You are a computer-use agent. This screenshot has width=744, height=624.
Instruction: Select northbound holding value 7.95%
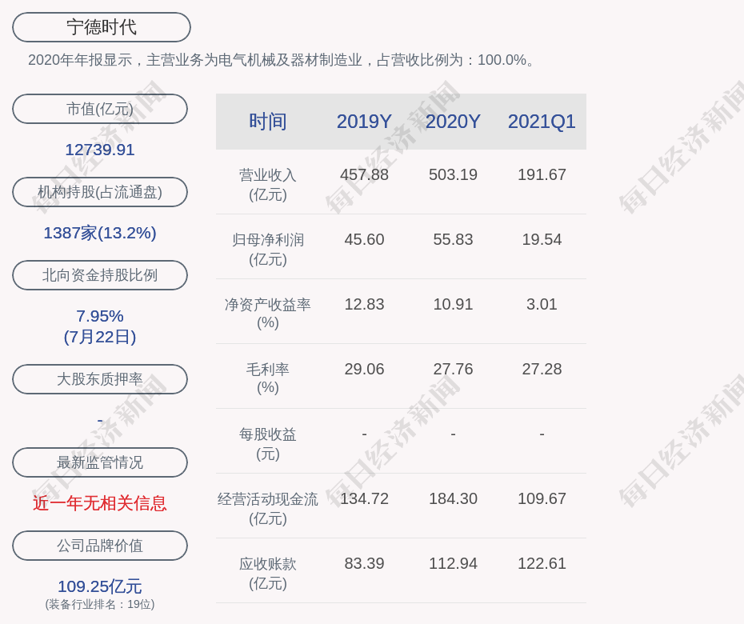pyautogui.click(x=100, y=316)
